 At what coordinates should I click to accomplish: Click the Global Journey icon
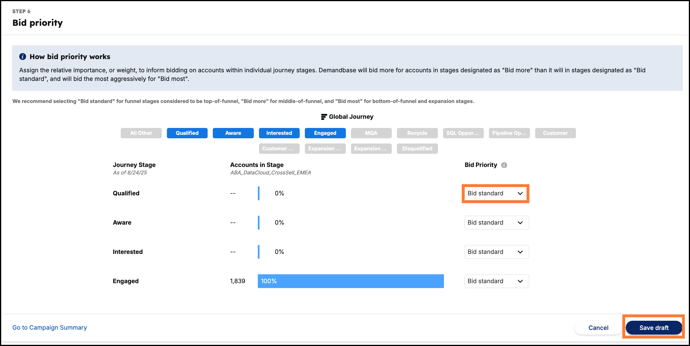(x=324, y=117)
